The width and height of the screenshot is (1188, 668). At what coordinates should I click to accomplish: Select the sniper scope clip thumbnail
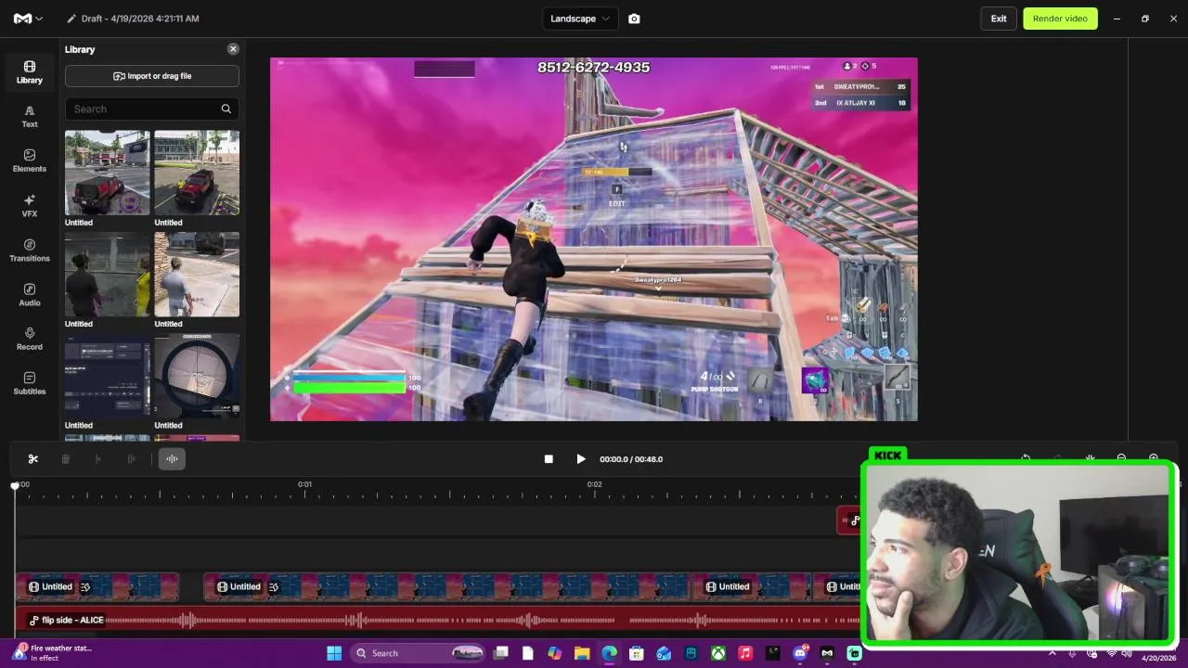click(x=197, y=376)
